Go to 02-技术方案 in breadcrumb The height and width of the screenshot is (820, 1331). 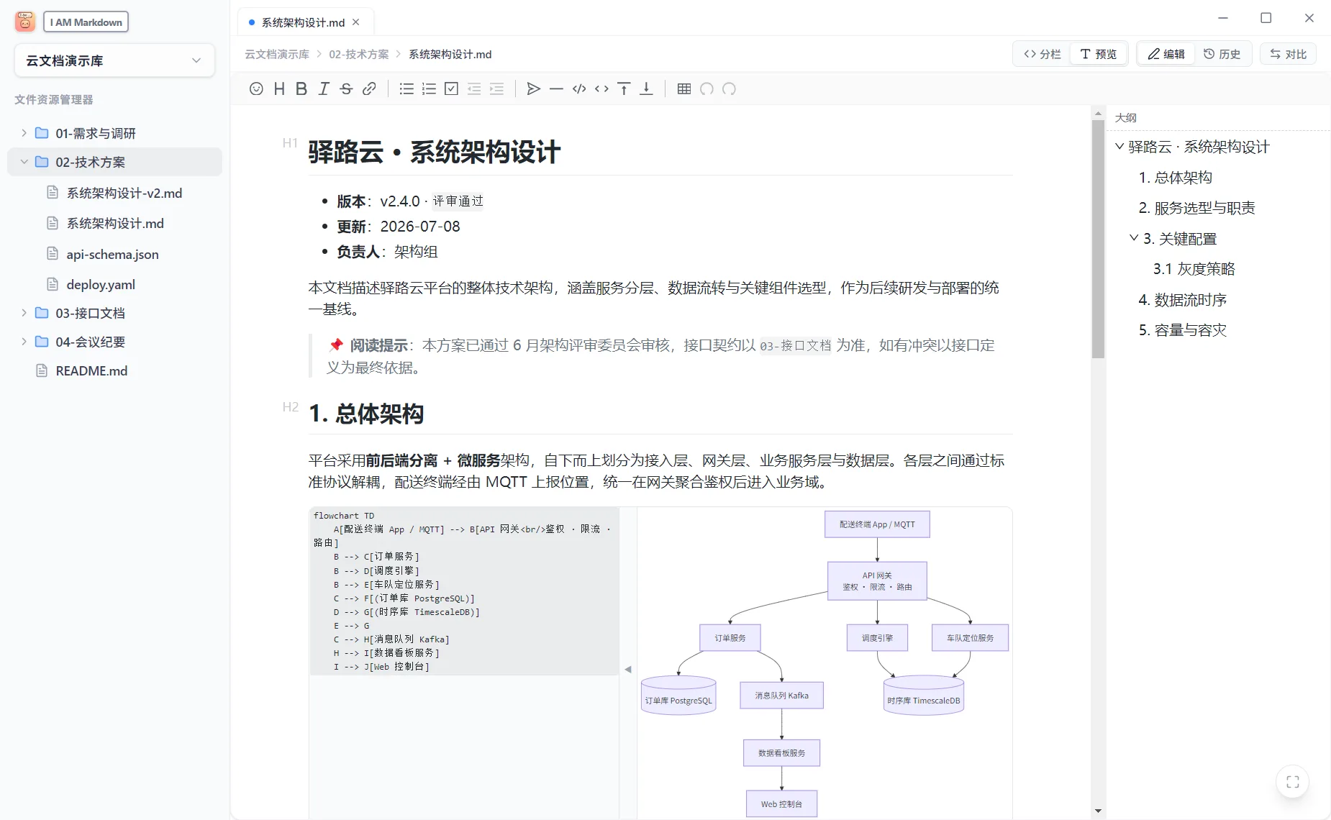[x=358, y=54]
